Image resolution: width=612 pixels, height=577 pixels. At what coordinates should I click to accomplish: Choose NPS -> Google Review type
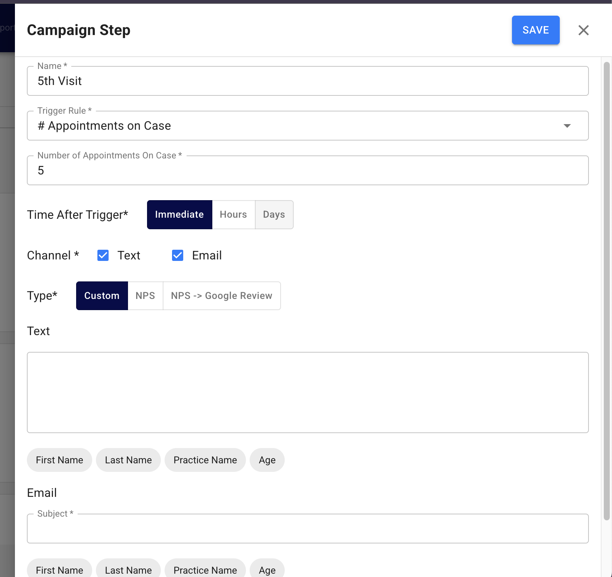(x=222, y=296)
